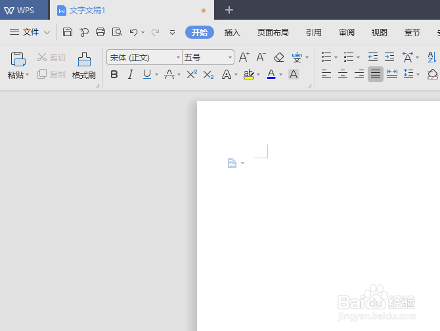
Task: Click the Clear Formatting eraser icon
Action: [x=278, y=57]
